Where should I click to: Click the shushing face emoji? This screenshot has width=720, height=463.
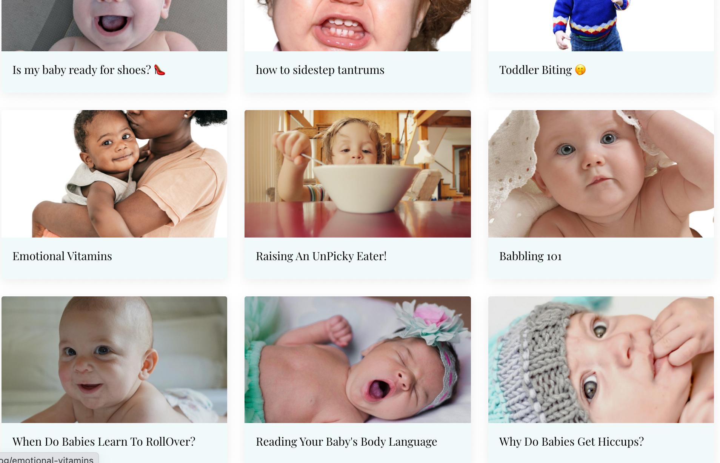pos(580,70)
